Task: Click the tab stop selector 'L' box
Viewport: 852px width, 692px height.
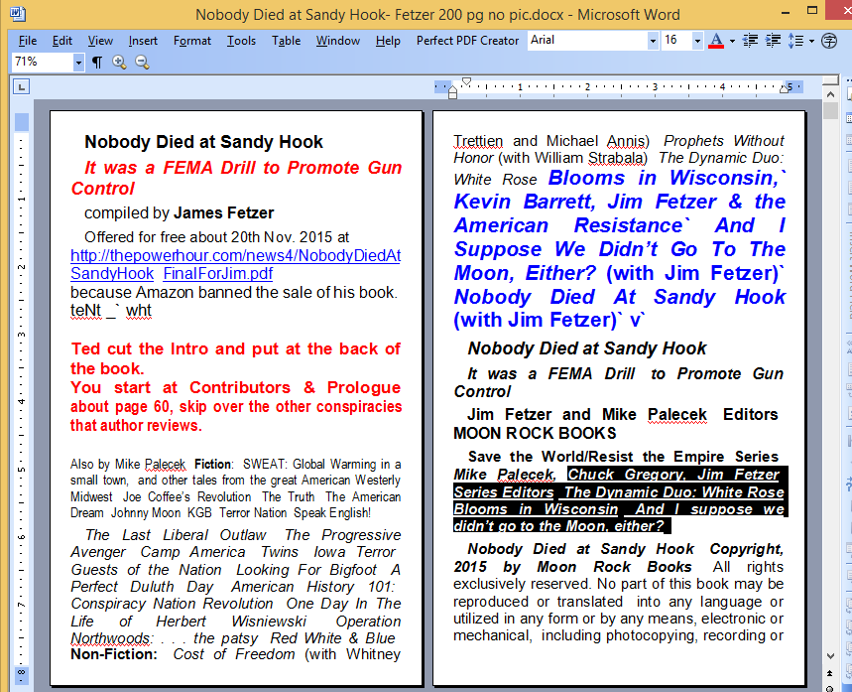Action: click(21, 86)
